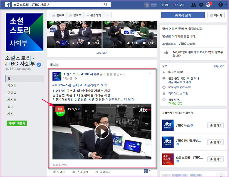Click 댓글 달기 under the live post
Image resolution: width=229 pixels, height=177 pixels.
pyautogui.click(x=80, y=172)
